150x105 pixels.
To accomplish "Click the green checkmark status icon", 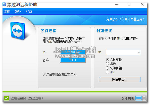I will [6, 98].
